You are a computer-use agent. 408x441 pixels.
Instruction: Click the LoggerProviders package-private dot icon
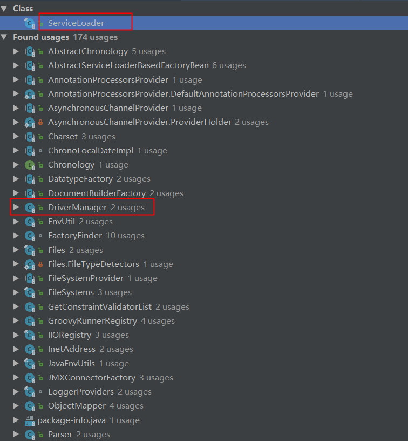[x=40, y=392]
